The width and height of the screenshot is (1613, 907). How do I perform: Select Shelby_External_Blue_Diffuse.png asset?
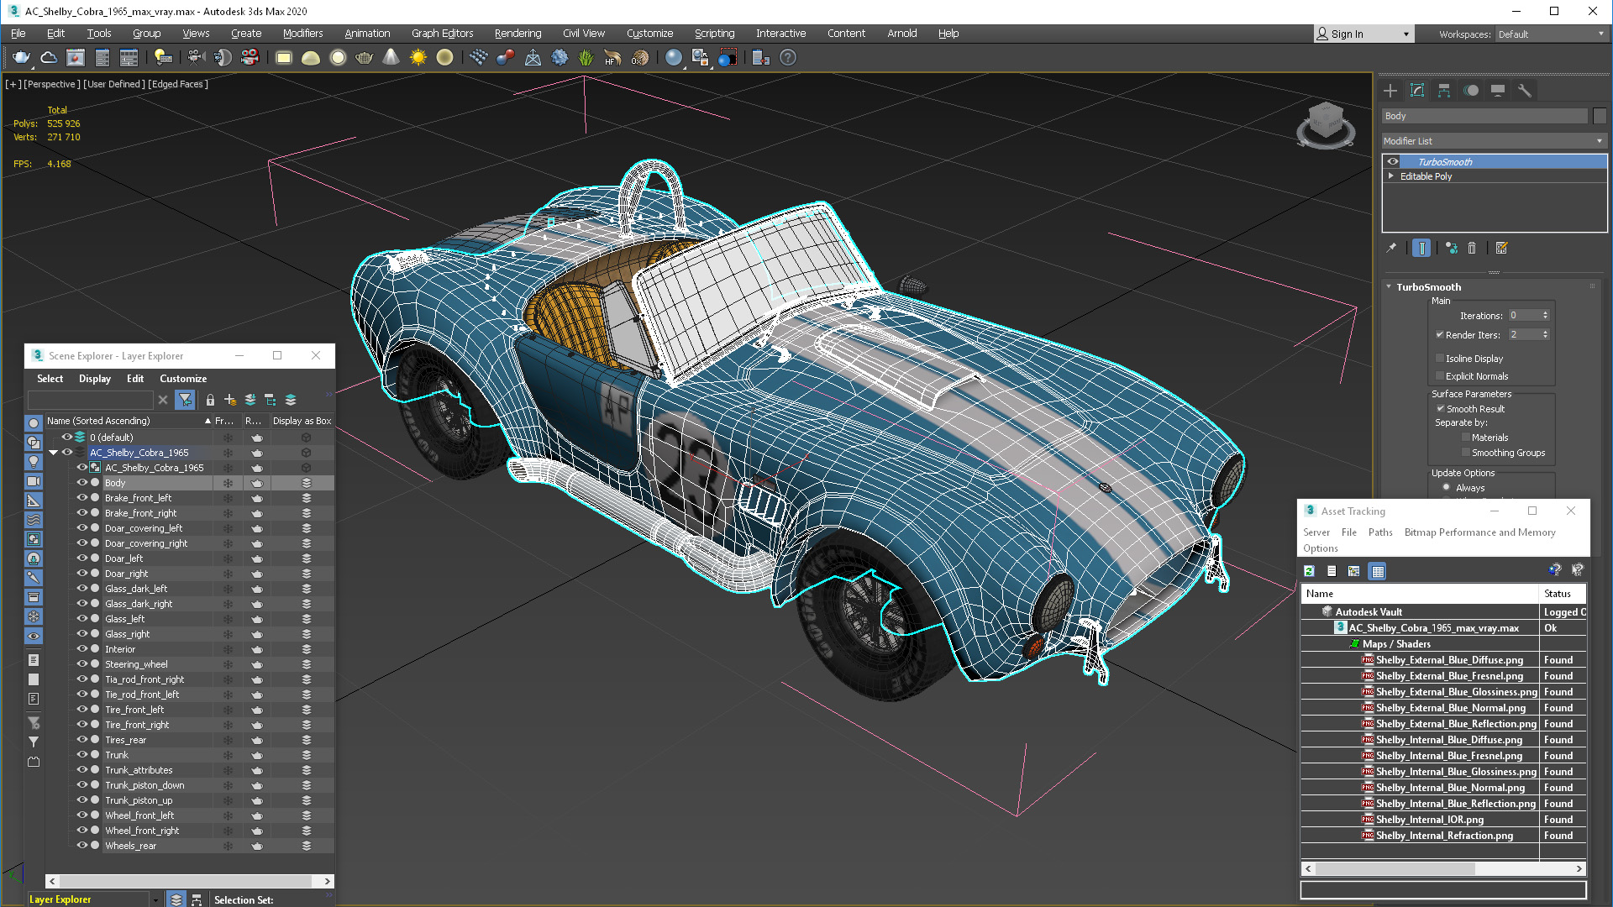point(1448,660)
